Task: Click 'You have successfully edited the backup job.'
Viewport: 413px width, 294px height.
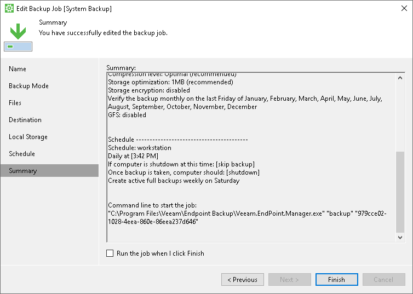Action: (103, 33)
